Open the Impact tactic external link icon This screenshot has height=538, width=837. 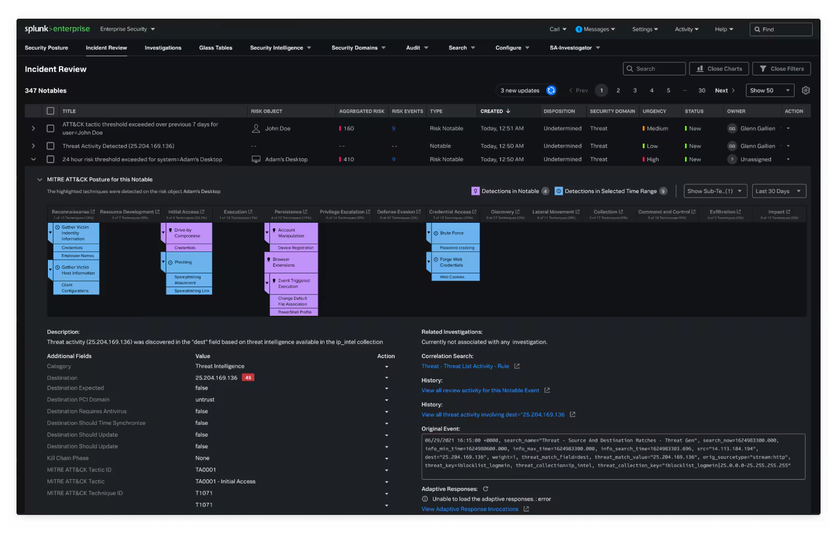pos(788,212)
